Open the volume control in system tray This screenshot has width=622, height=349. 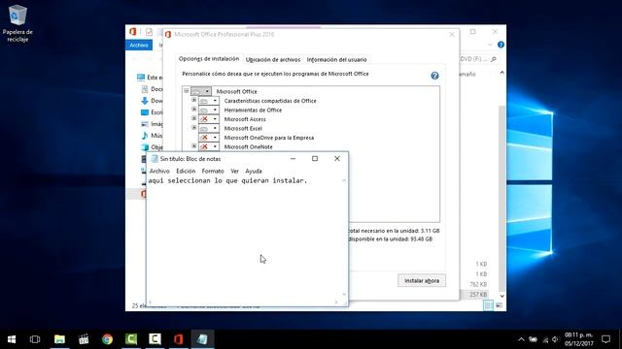pos(555,339)
